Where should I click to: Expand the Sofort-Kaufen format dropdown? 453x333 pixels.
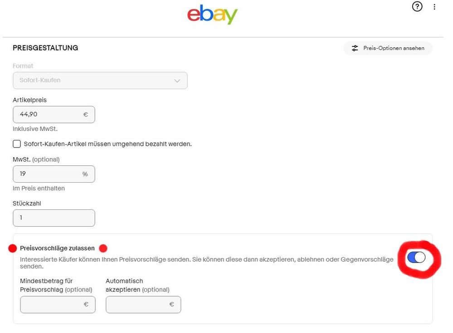point(100,80)
